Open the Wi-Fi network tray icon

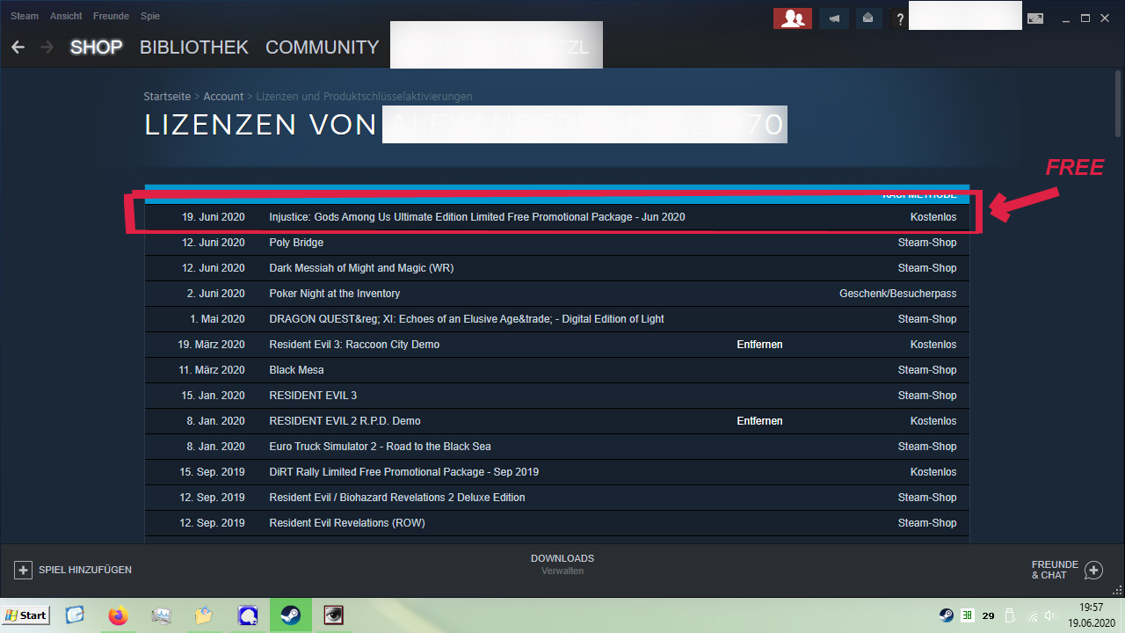(x=1033, y=616)
